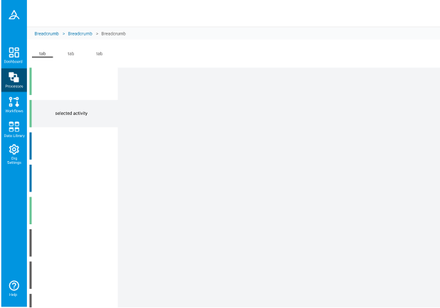Switch to the third tab
Image resolution: width=440 pixels, height=308 pixels.
point(100,54)
